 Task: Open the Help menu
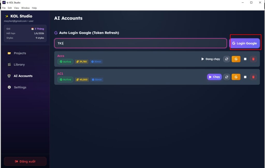[x=34, y=8]
